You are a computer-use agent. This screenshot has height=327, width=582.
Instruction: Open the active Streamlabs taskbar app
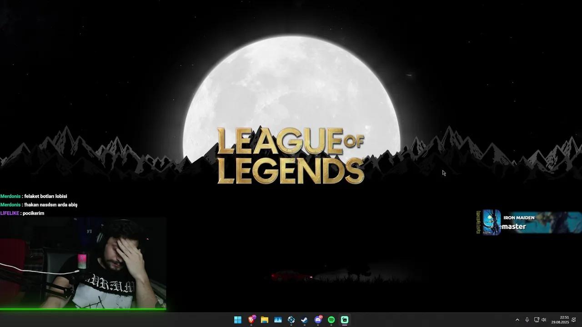point(345,320)
